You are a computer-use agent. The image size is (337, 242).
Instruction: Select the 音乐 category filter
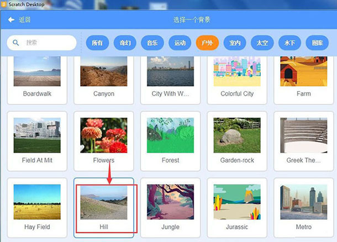[152, 43]
